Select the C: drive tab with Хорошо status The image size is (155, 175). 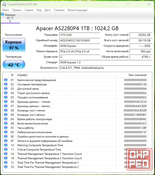pos(10,18)
